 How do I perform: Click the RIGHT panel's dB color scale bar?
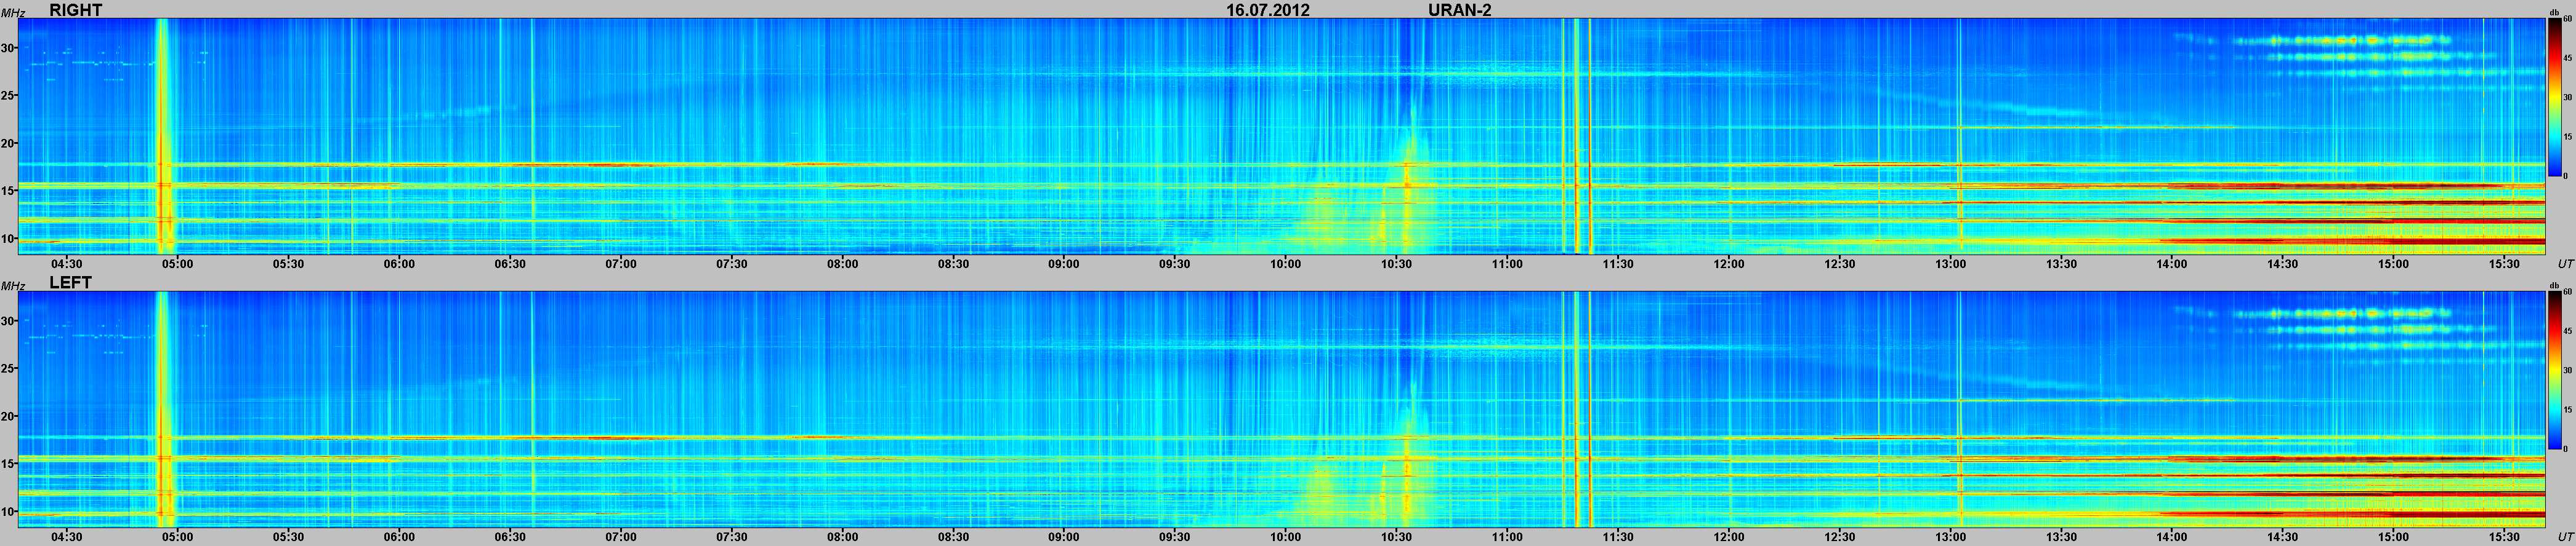(x=2555, y=97)
